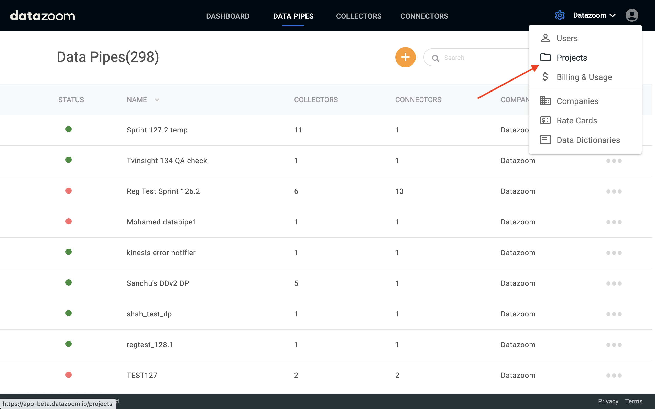Image resolution: width=655 pixels, height=409 pixels.
Task: Go to the Dashboard tab
Action: click(228, 16)
